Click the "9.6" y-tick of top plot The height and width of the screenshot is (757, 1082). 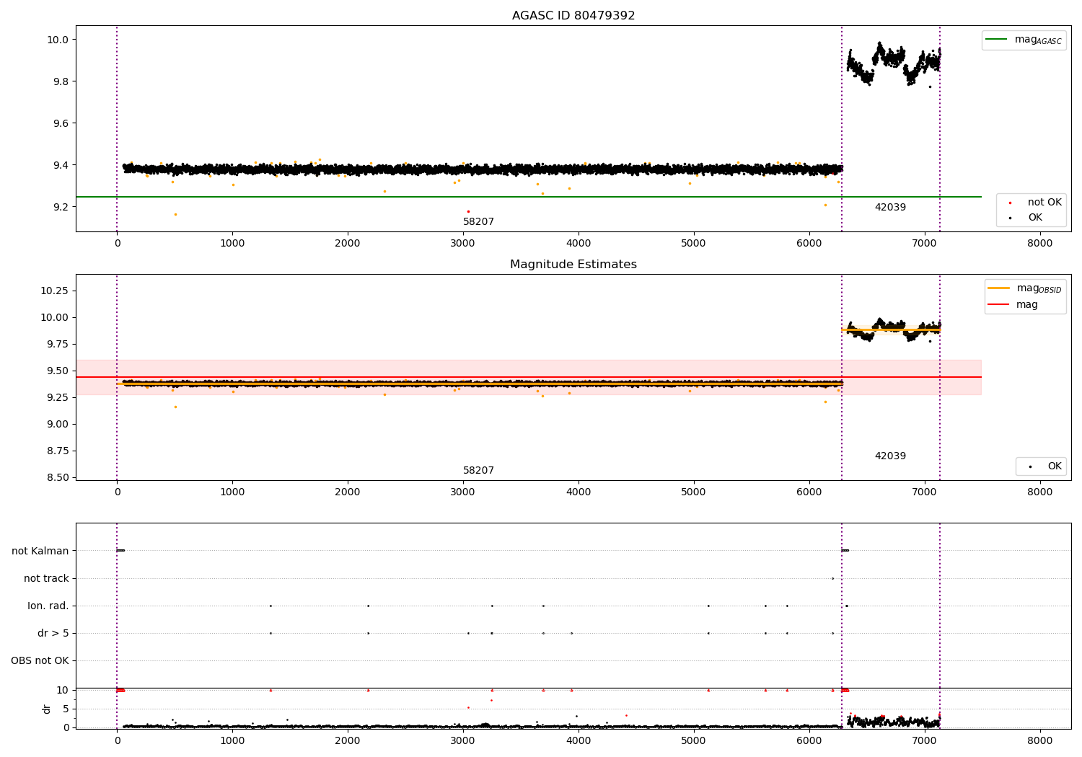click(x=61, y=123)
